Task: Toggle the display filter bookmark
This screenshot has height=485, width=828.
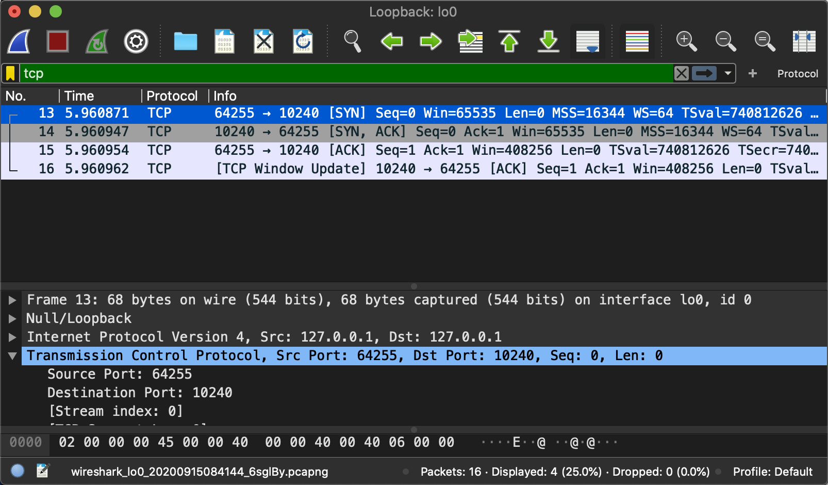Action: [x=10, y=74]
